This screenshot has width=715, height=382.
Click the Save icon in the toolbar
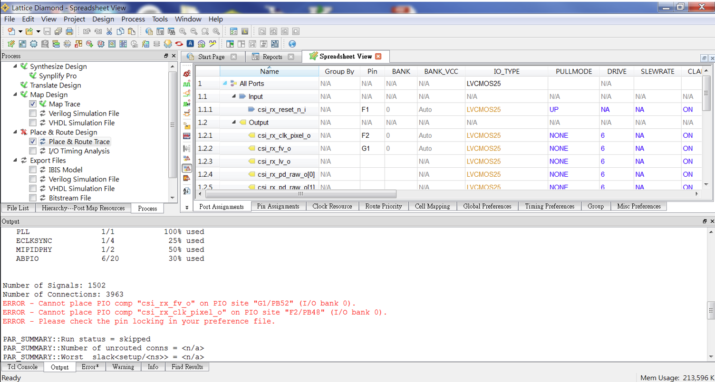coord(47,32)
